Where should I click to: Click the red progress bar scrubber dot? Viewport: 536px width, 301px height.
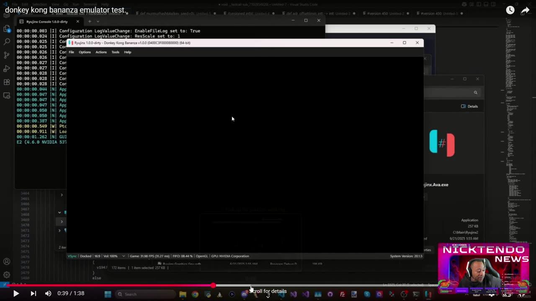coord(213,285)
